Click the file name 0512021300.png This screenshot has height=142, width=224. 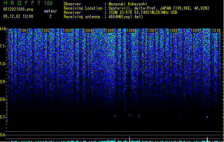point(18,10)
